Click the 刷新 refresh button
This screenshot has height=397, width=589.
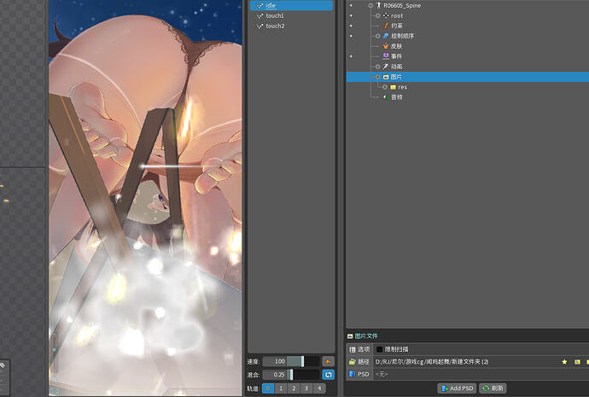point(493,388)
